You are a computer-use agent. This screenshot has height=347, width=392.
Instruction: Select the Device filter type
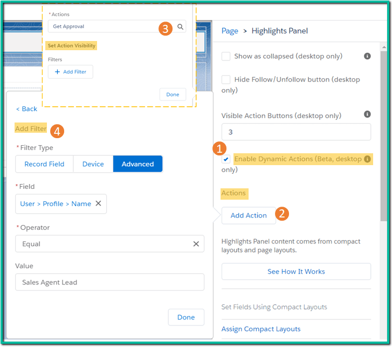click(93, 164)
